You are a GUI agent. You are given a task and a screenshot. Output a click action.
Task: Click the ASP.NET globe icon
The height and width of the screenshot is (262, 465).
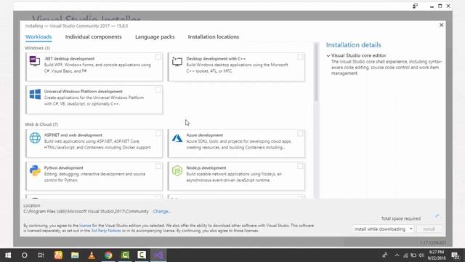(x=35, y=138)
